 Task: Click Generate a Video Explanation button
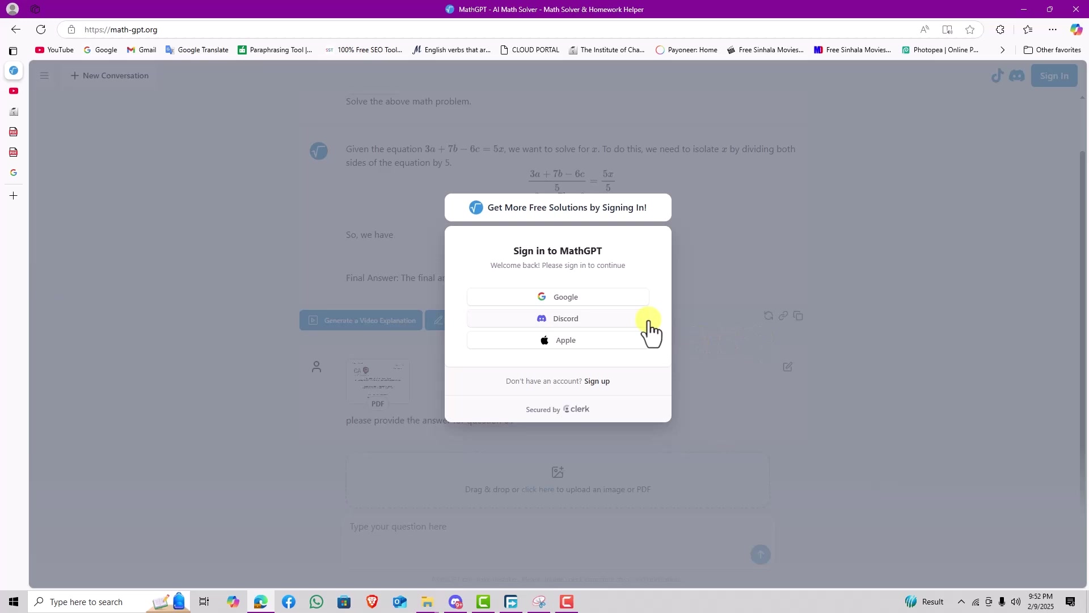(x=361, y=320)
